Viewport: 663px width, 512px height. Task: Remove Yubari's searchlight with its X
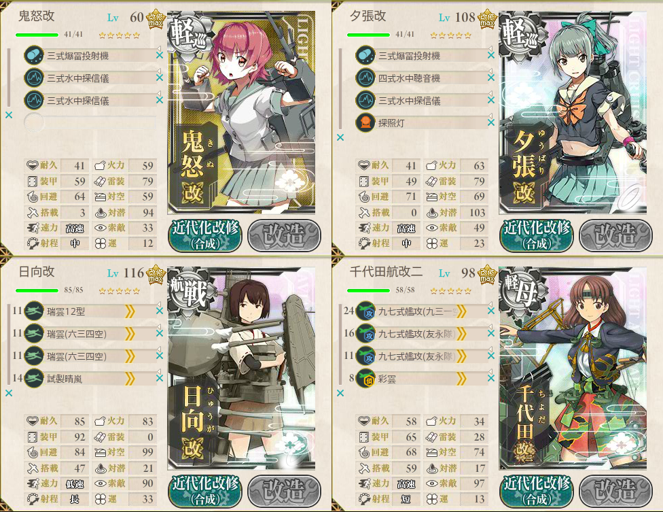491,122
